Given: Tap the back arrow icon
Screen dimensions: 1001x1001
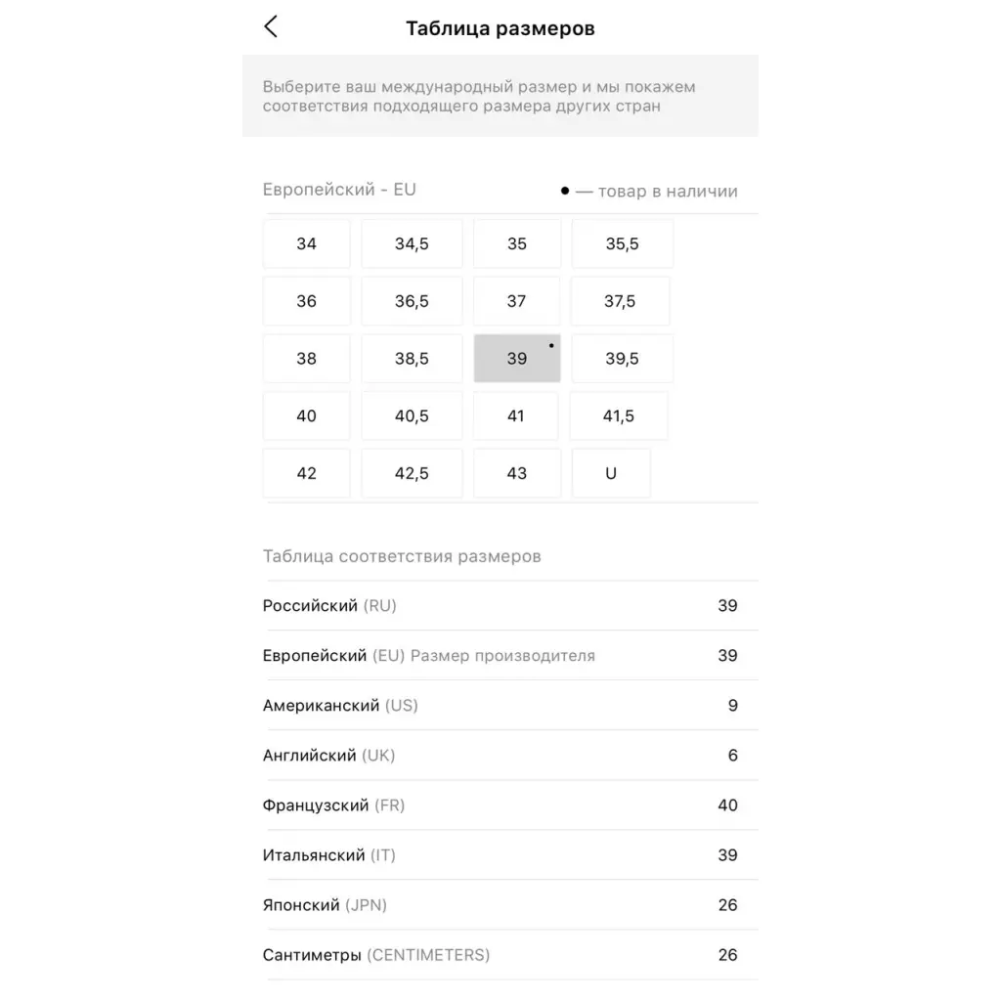Looking at the screenshot, I should tap(271, 27).
